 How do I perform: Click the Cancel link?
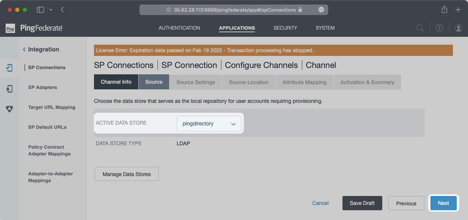click(x=320, y=203)
